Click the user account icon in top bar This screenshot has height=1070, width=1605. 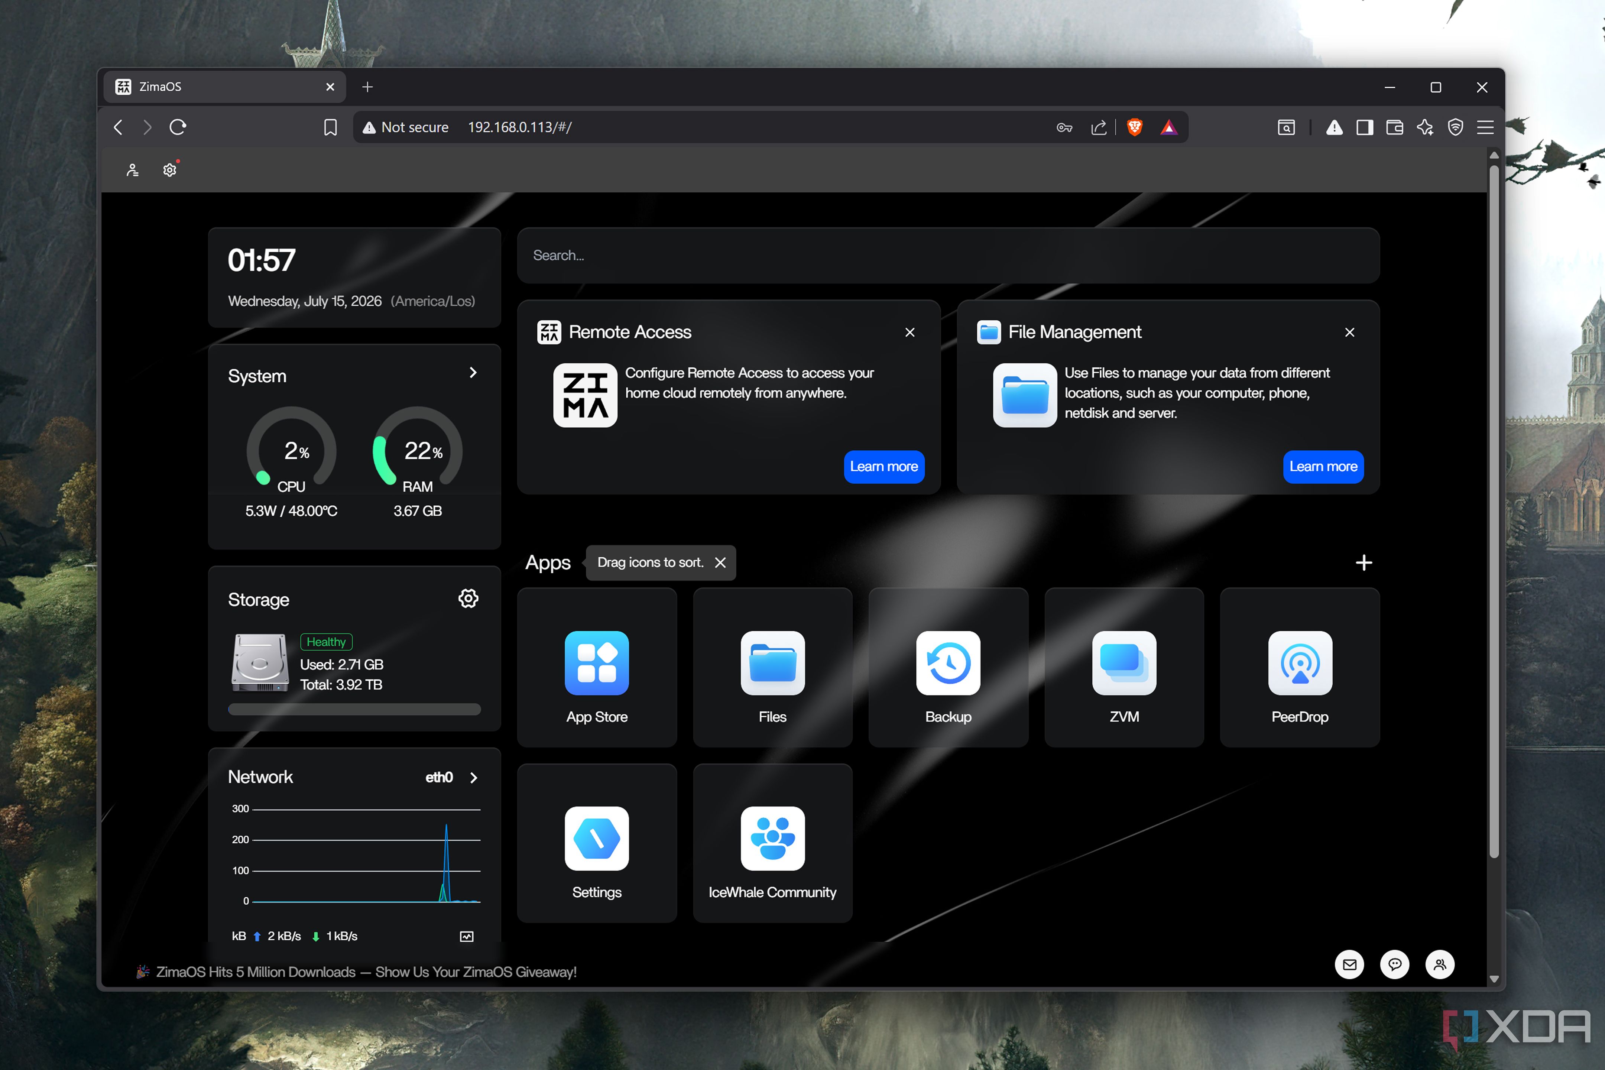[x=132, y=170]
